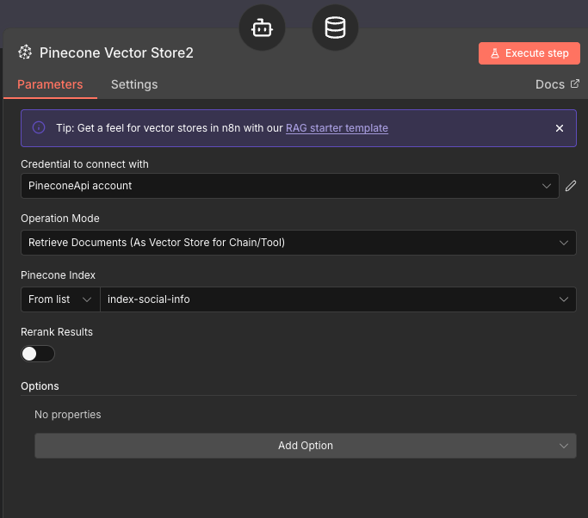Select the Parameters tab
The width and height of the screenshot is (588, 518).
[x=50, y=84]
